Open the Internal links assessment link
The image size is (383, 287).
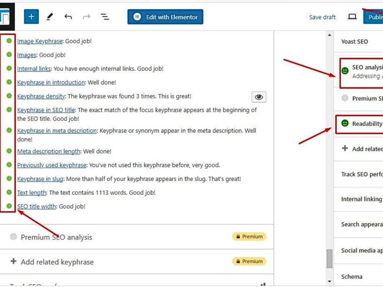[x=34, y=68]
